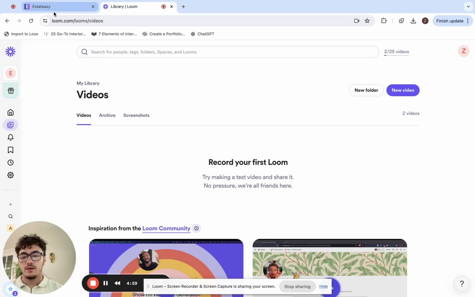
Task: Click the address bar URL loom.com/looms/videos
Action: pos(77,21)
